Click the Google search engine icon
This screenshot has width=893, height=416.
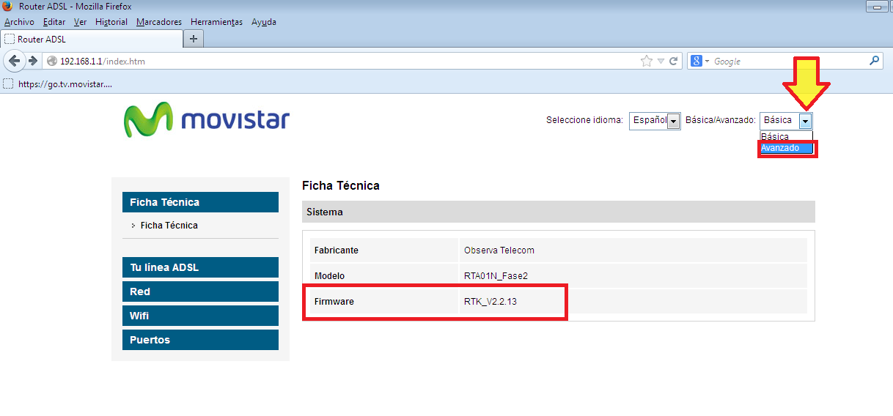697,61
